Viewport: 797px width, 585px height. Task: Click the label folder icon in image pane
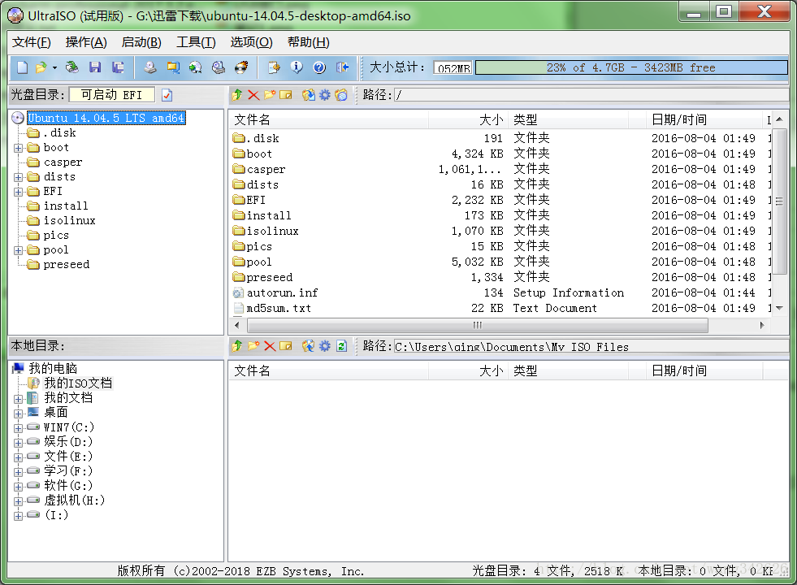click(341, 95)
